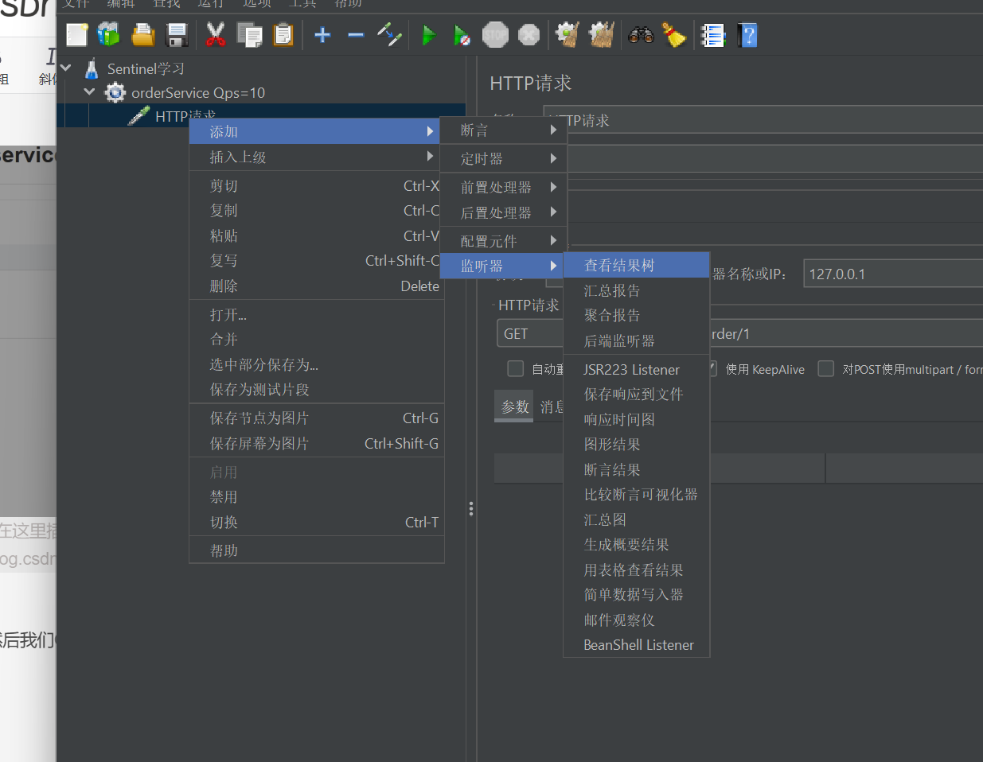Choose 复制 from context menu

314,210
